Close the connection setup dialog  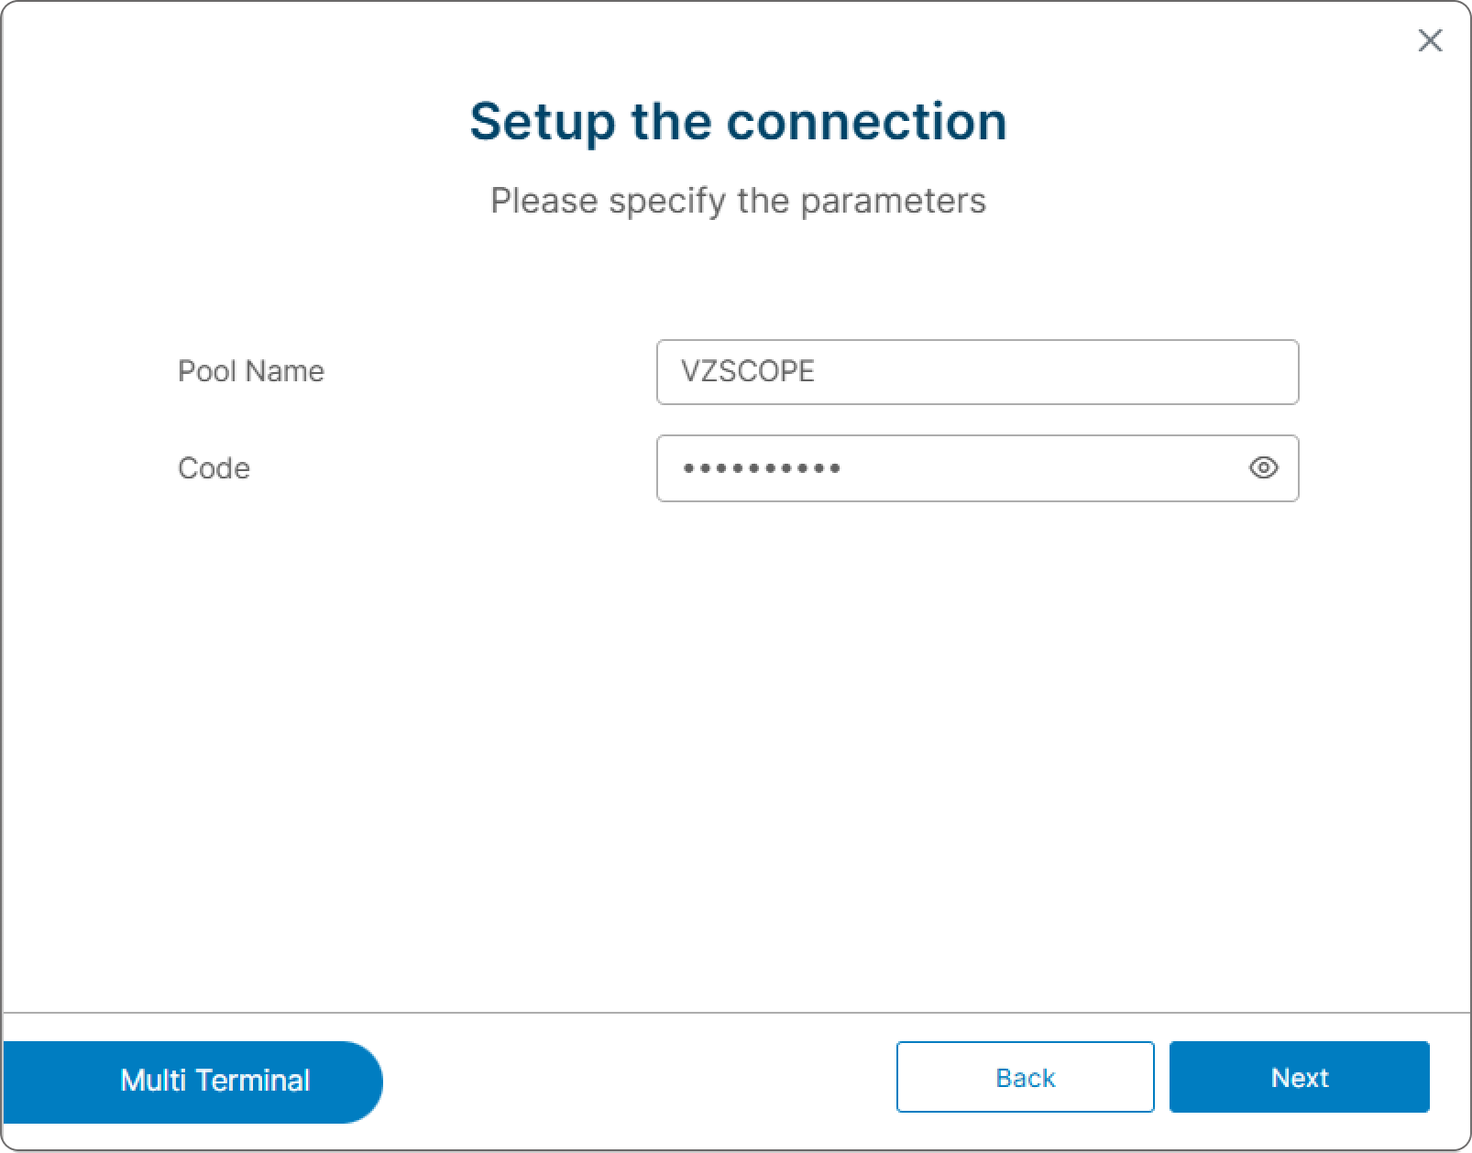(1430, 40)
